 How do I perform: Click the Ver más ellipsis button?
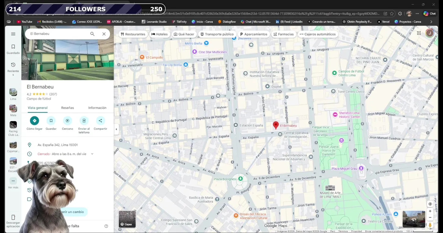[x=13, y=181]
